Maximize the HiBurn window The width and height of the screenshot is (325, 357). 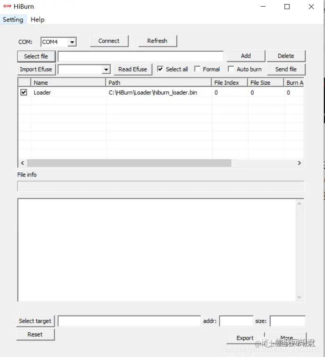point(287,7)
